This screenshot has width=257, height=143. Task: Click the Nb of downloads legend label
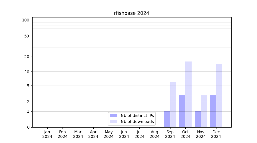coord(137,122)
